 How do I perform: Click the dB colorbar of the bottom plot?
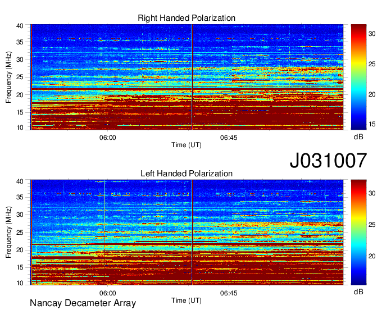[358, 233]
